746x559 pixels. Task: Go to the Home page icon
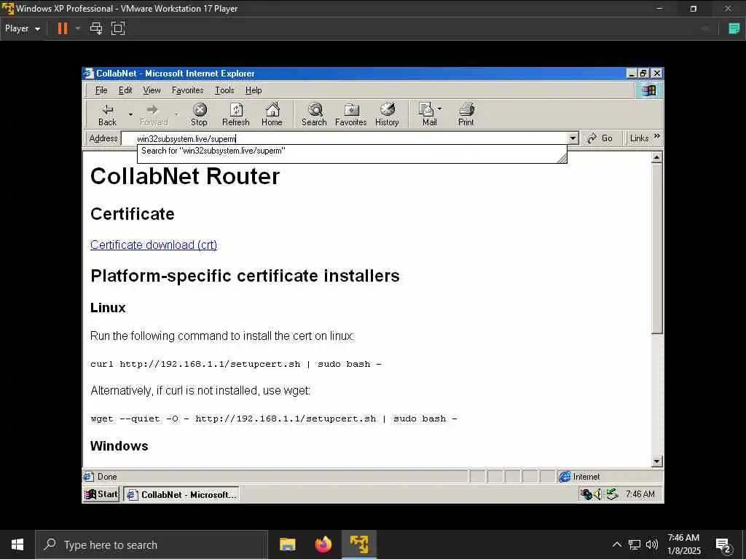(x=272, y=114)
